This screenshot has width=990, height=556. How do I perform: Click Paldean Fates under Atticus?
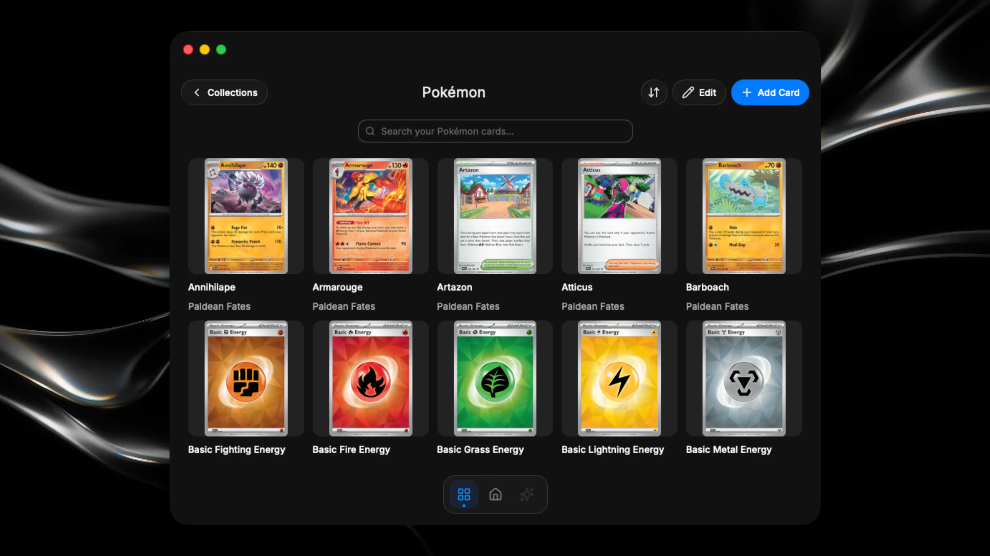(x=593, y=306)
